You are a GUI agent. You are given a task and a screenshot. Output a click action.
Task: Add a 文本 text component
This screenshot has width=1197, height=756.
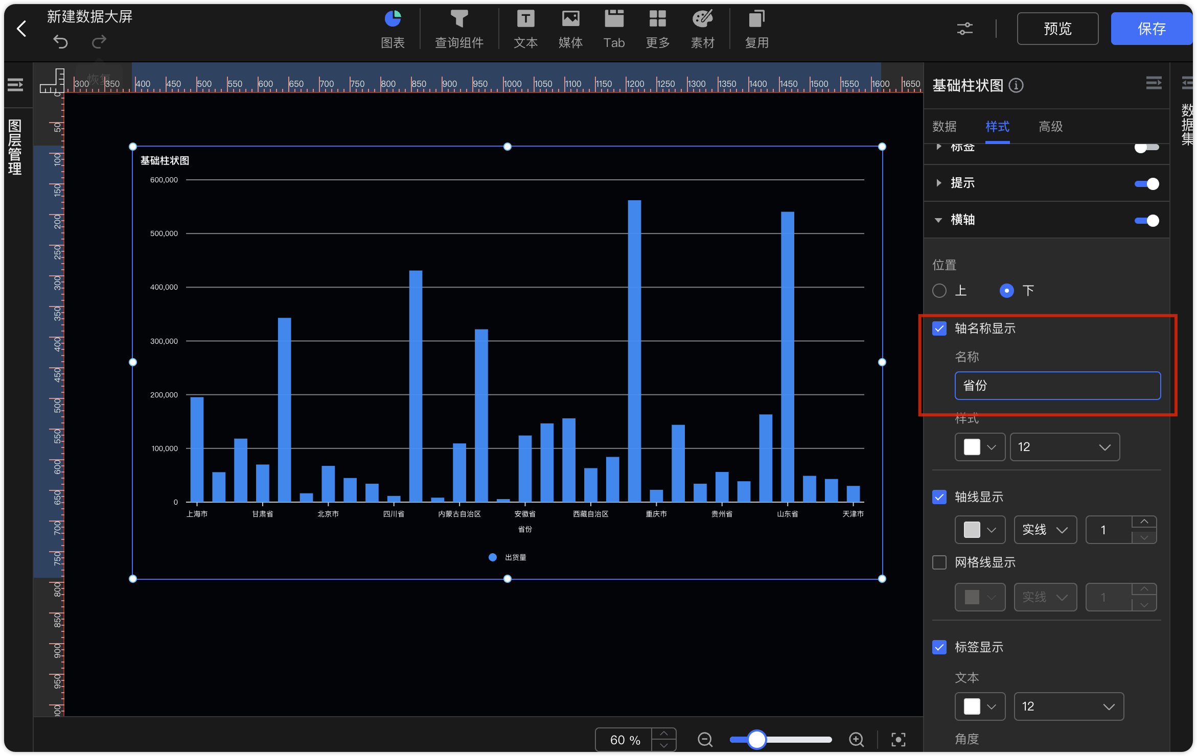pyautogui.click(x=525, y=29)
